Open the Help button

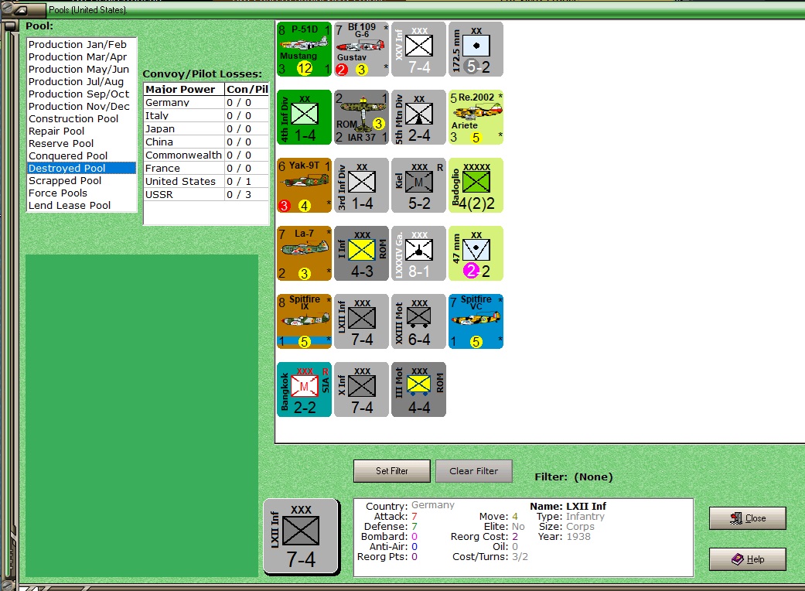[748, 559]
